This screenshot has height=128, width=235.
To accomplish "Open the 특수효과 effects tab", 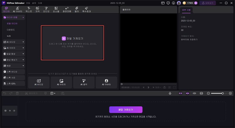I will pyautogui.click(x=86, y=10).
